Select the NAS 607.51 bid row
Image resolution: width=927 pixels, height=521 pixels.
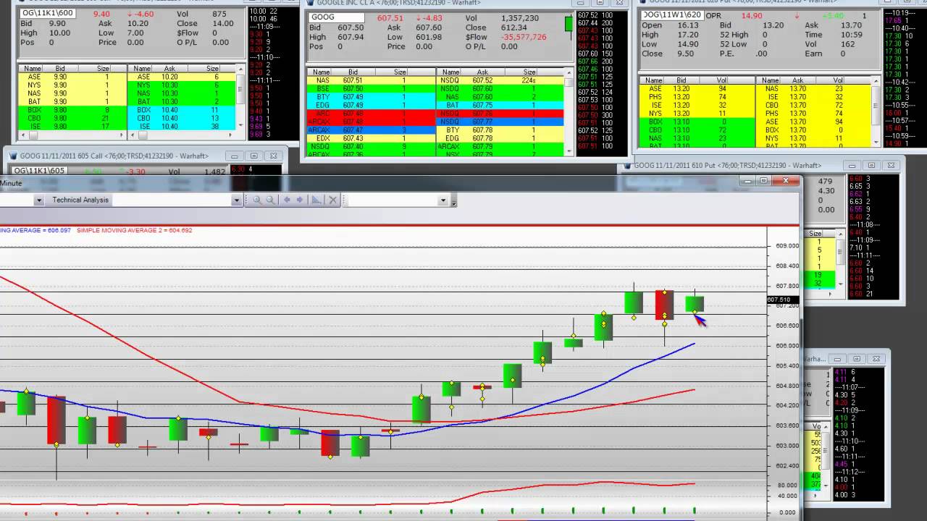pyautogui.click(x=371, y=80)
